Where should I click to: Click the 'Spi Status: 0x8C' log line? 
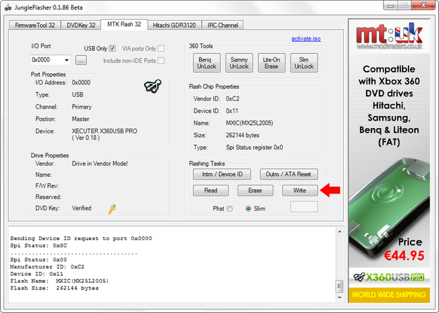coord(38,246)
